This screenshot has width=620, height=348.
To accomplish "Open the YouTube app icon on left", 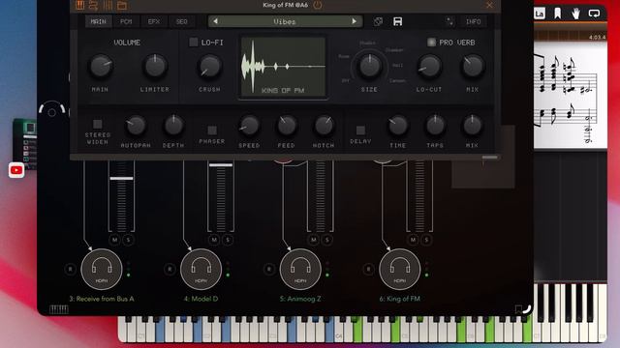I will (16, 170).
